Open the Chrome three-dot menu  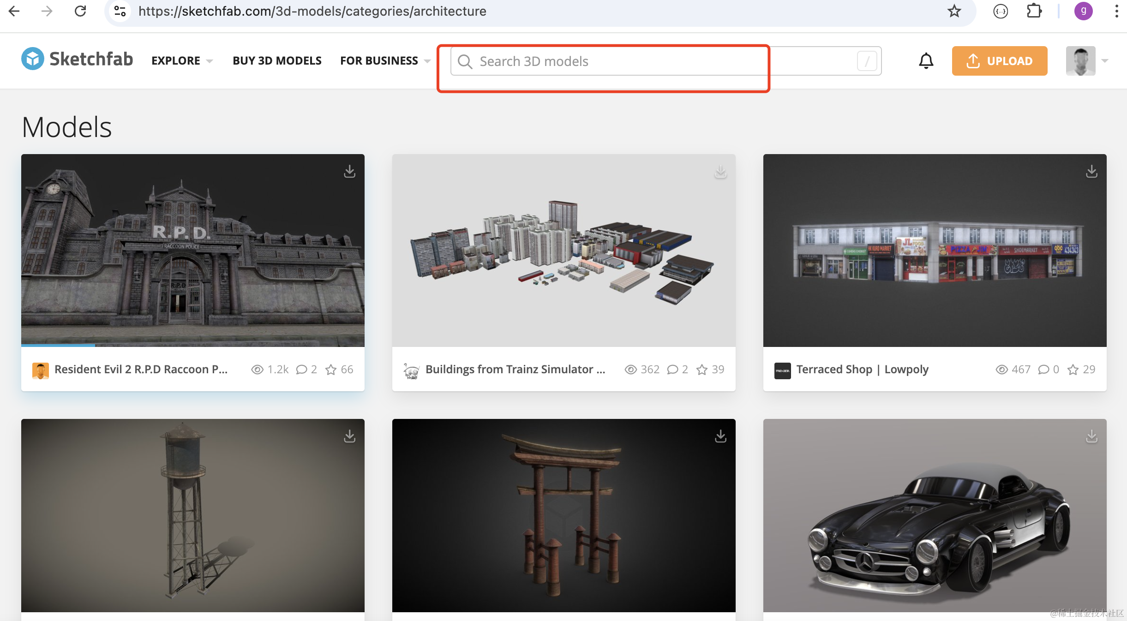point(1116,11)
